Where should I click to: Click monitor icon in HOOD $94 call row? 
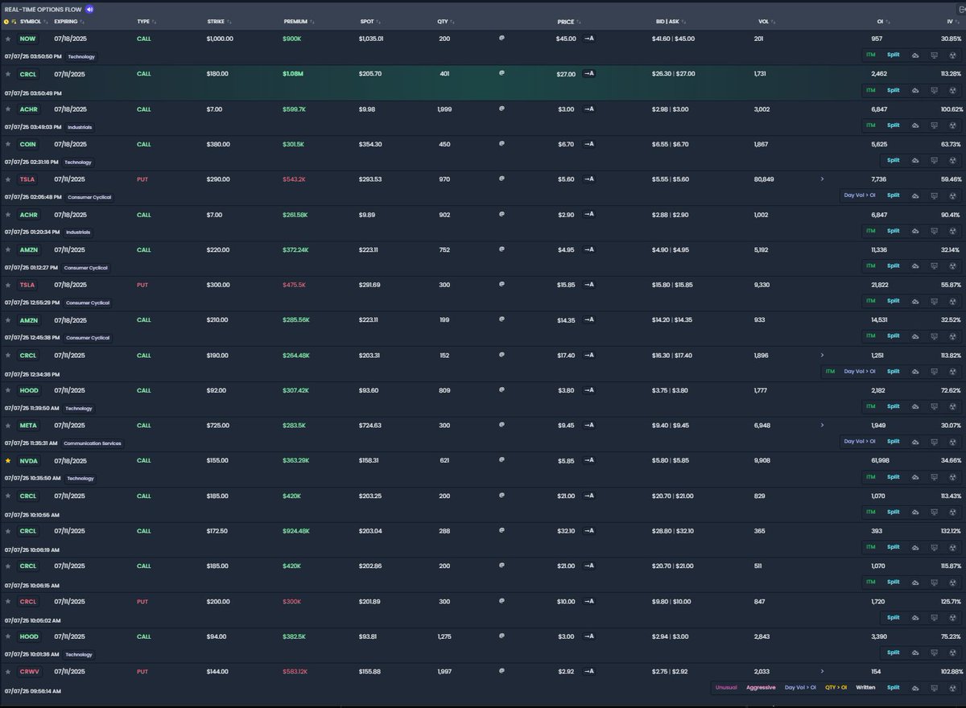pos(934,652)
